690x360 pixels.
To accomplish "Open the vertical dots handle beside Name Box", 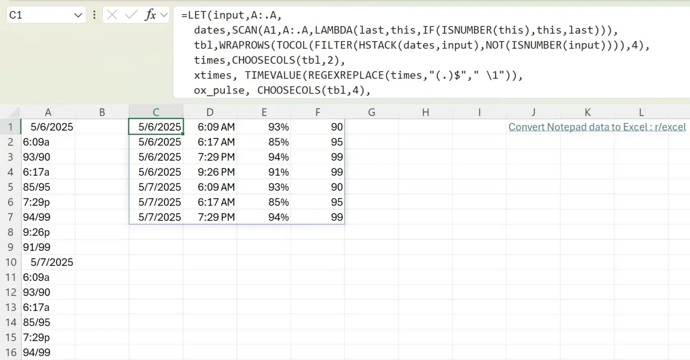I will coord(94,15).
